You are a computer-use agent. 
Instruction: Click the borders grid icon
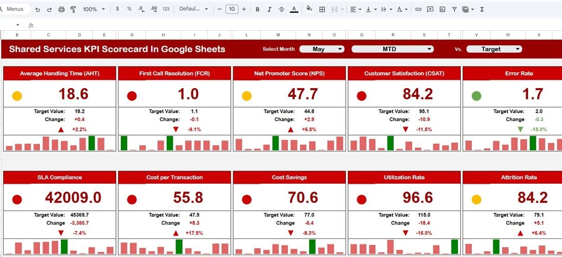tap(322, 9)
